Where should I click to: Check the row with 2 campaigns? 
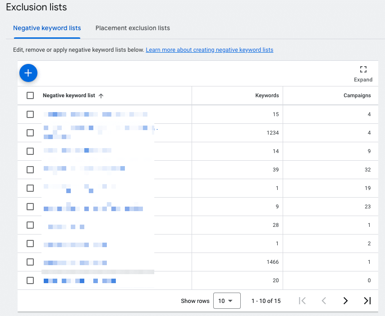click(x=30, y=244)
